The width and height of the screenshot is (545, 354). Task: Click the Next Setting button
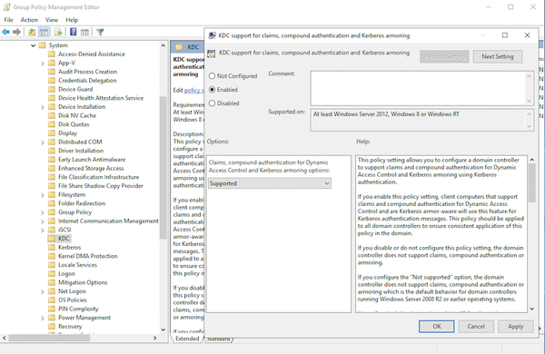[x=498, y=56]
